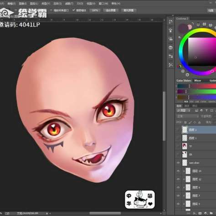
Task: Open the 3D(D) menu
Action: (x=80, y=3)
